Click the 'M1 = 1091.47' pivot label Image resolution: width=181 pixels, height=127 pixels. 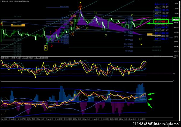pos(161,30)
